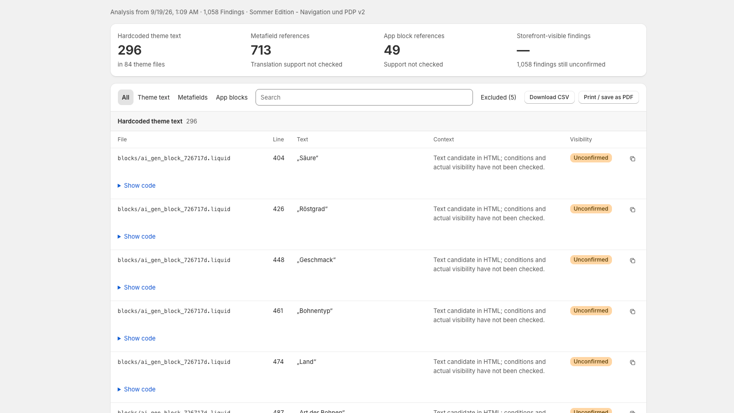
Task: Click the text „Land“ in line 474
Action: pos(306,362)
